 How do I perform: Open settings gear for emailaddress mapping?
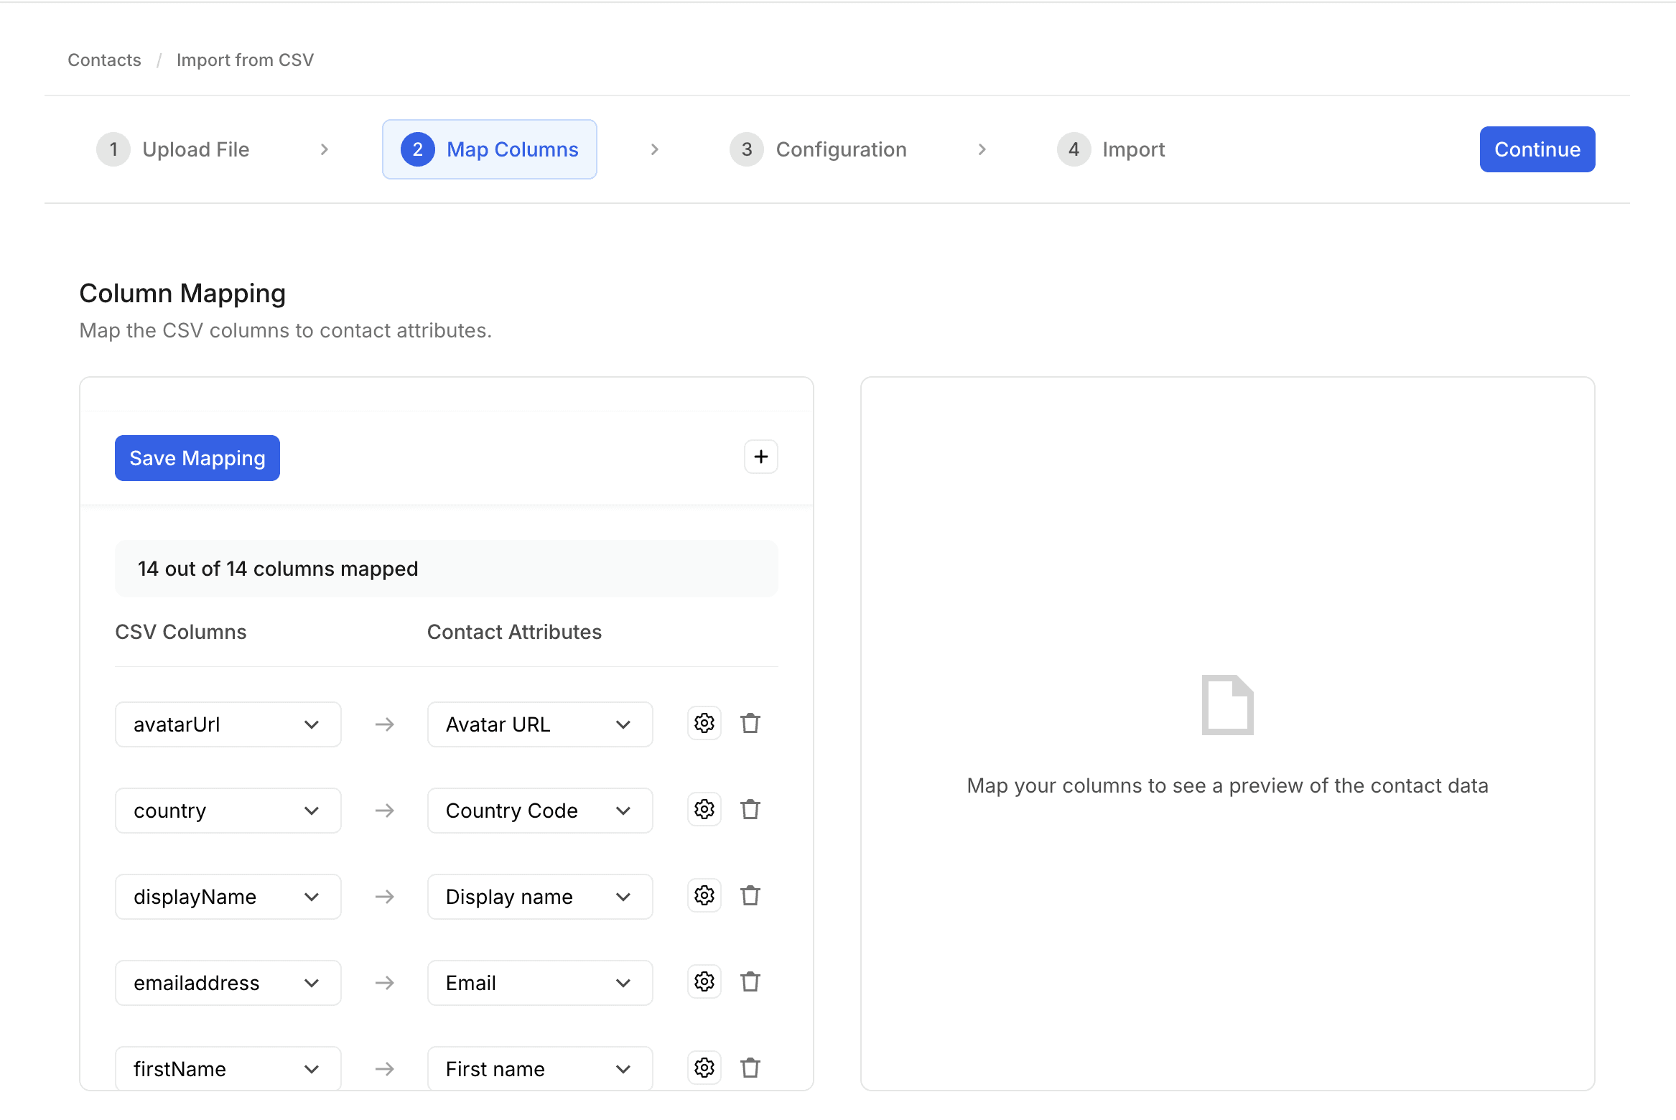704,981
